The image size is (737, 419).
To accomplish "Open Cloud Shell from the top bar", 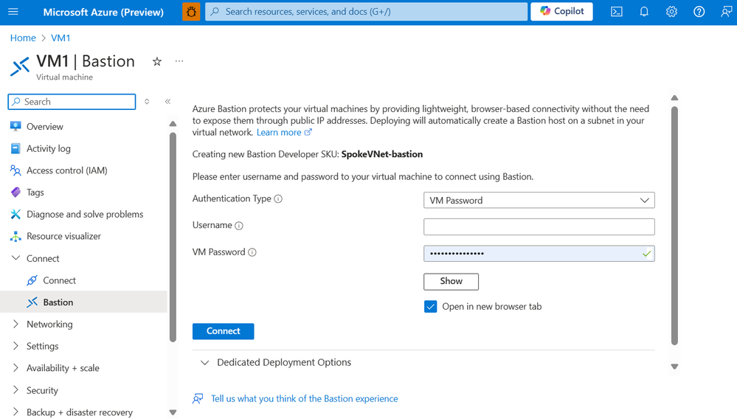I will click(617, 12).
